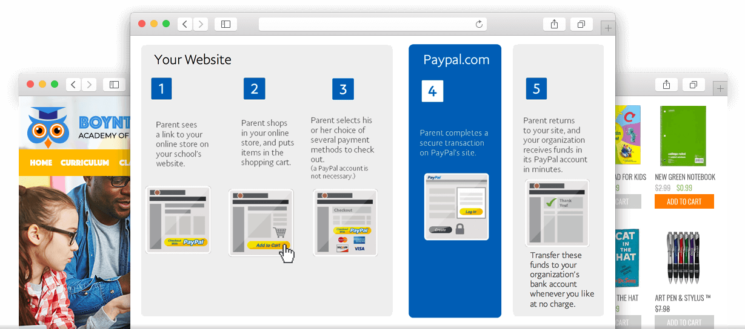Click yellow Add to Cart button in step 2

pyautogui.click(x=269, y=245)
